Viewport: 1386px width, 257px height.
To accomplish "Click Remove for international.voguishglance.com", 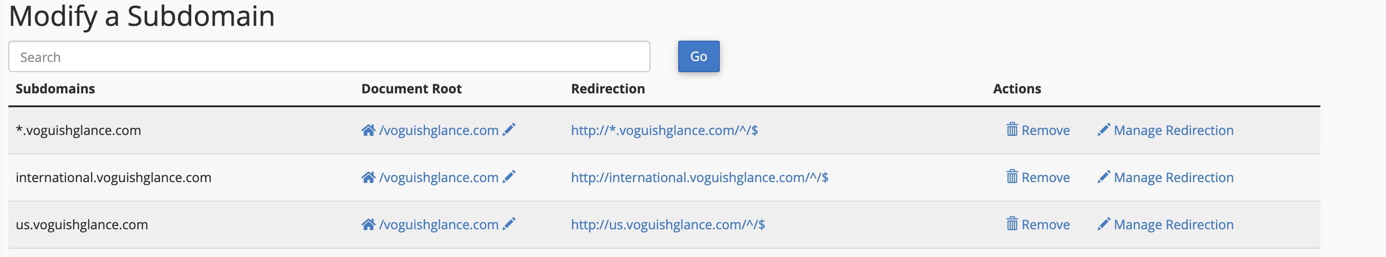I will [1046, 177].
